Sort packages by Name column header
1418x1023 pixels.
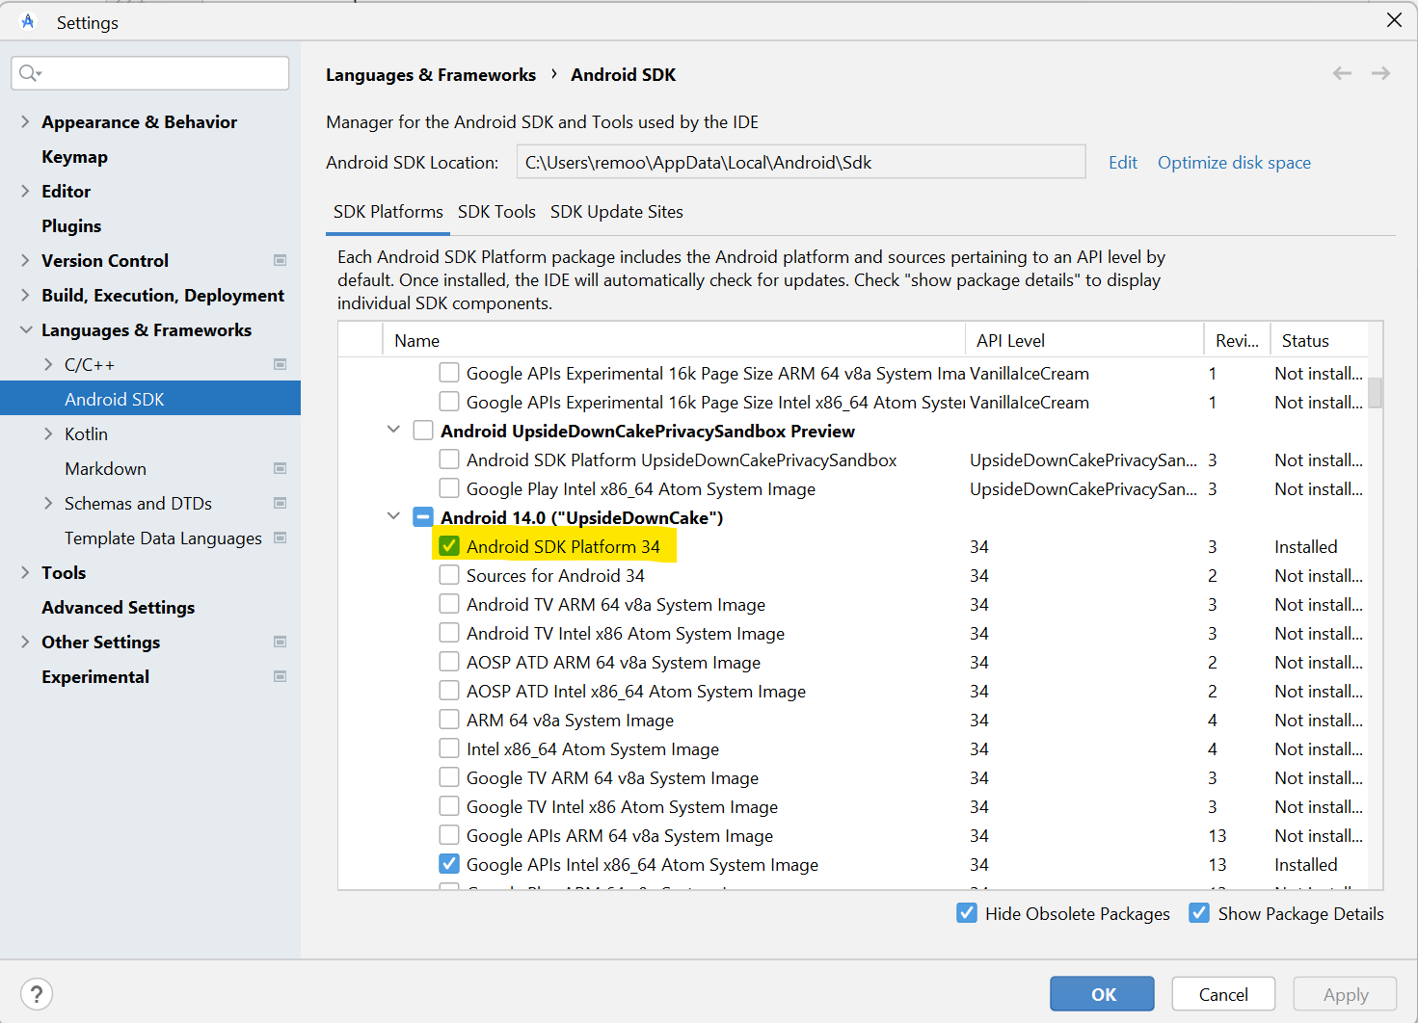674,340
